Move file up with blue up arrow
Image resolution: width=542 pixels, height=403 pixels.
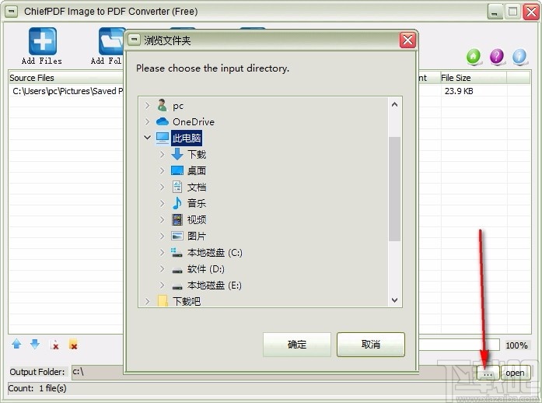coord(16,344)
